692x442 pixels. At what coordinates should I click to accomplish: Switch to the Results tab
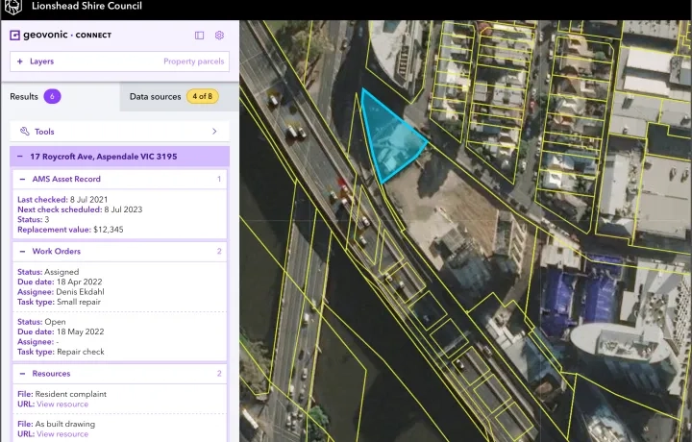61,96
